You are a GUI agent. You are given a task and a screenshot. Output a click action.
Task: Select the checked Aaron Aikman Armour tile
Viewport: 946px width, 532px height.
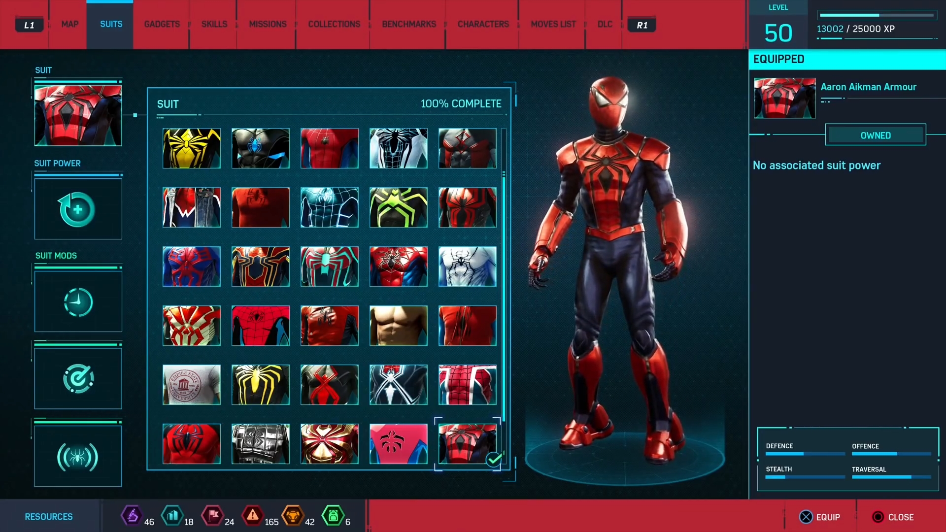(x=468, y=444)
